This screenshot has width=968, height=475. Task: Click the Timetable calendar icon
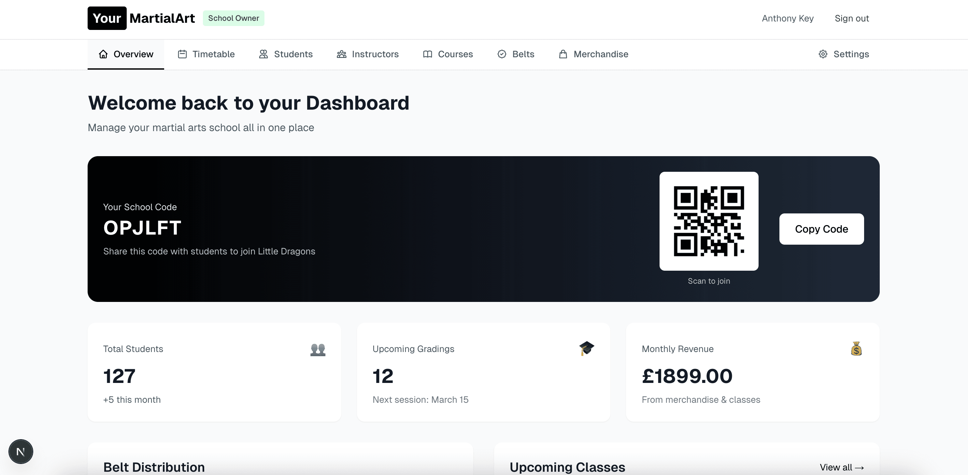click(182, 54)
